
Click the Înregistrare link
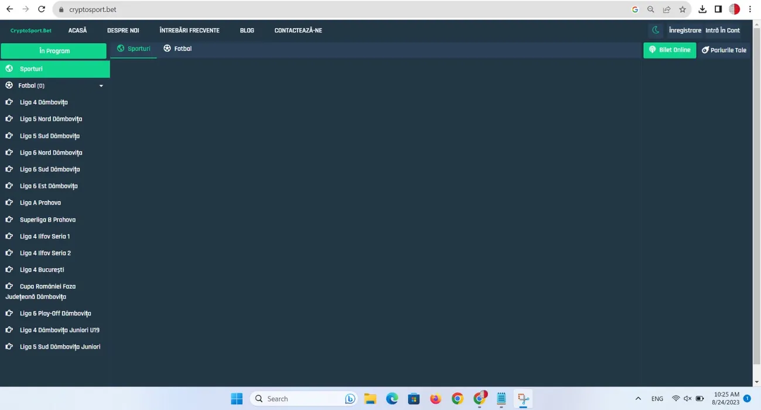[685, 30]
